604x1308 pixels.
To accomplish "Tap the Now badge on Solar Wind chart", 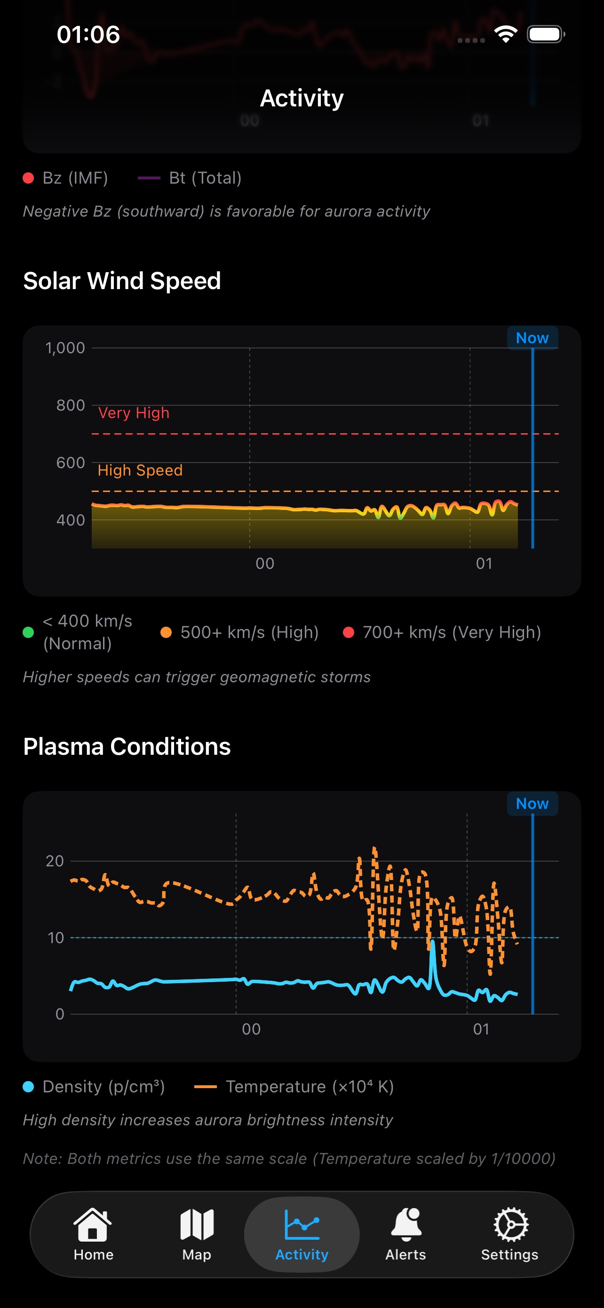I will [532, 338].
